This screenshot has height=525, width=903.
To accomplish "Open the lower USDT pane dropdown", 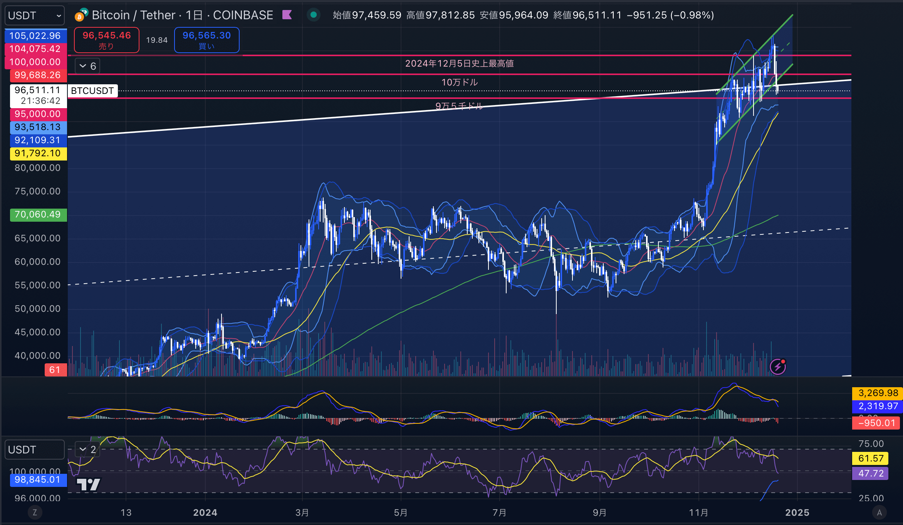I will pyautogui.click(x=35, y=450).
